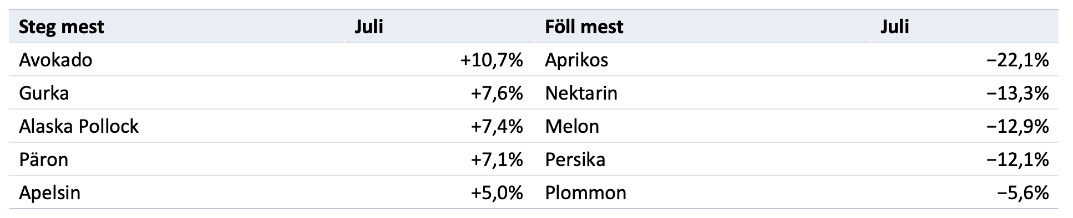Image resolution: width=1073 pixels, height=218 pixels.
Task: Click the 'Steg mest' column header
Action: (62, 27)
